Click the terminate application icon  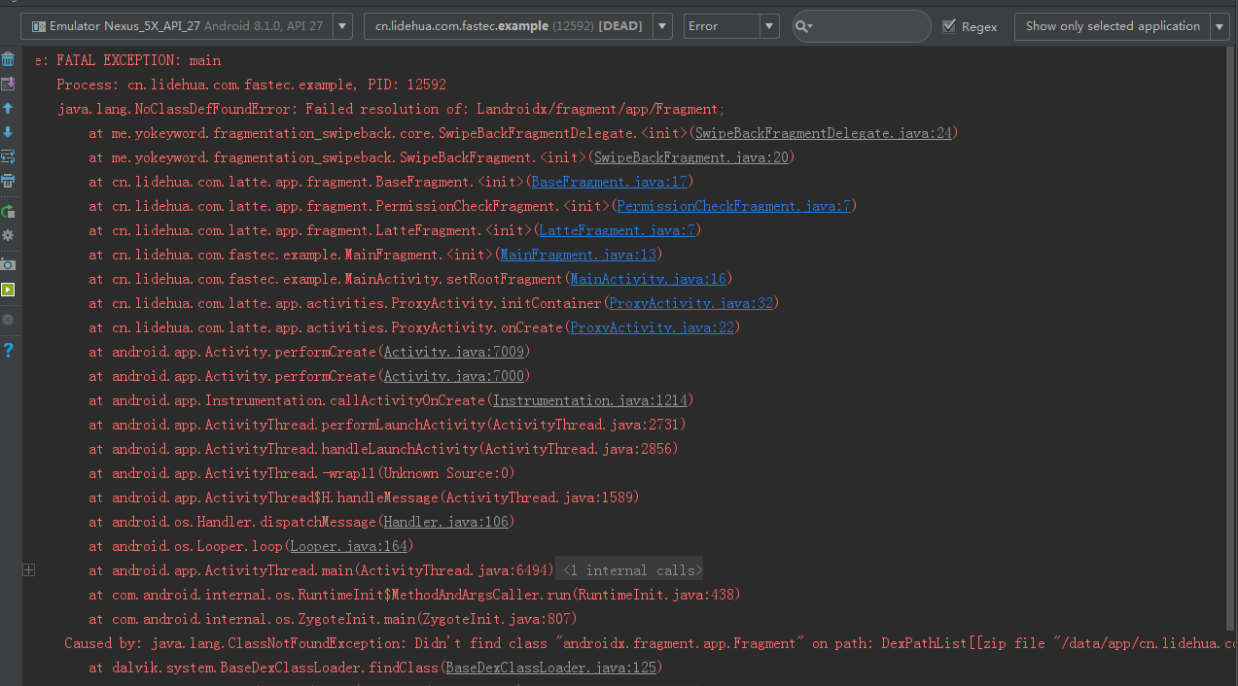tap(8, 319)
